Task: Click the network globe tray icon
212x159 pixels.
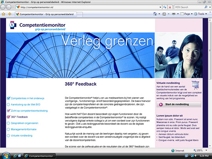Action: tap(192, 156)
